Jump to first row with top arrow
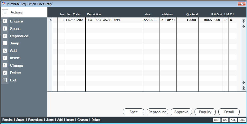 (x=244, y=21)
